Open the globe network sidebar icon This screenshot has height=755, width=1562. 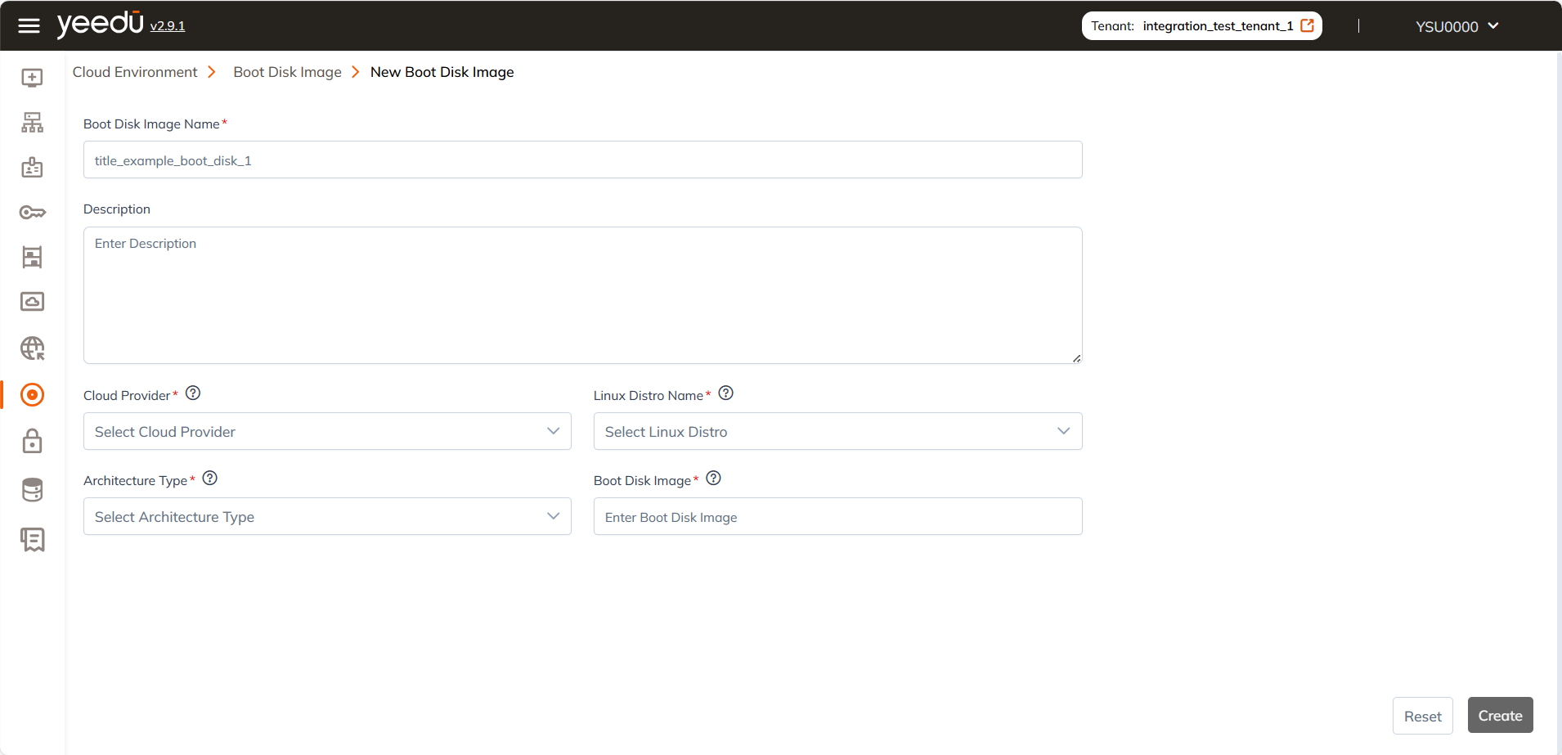click(32, 348)
